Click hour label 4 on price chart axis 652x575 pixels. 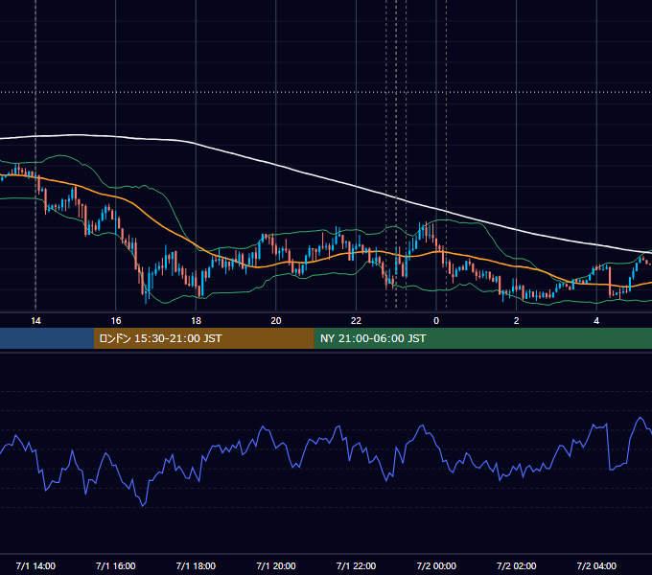point(596,321)
